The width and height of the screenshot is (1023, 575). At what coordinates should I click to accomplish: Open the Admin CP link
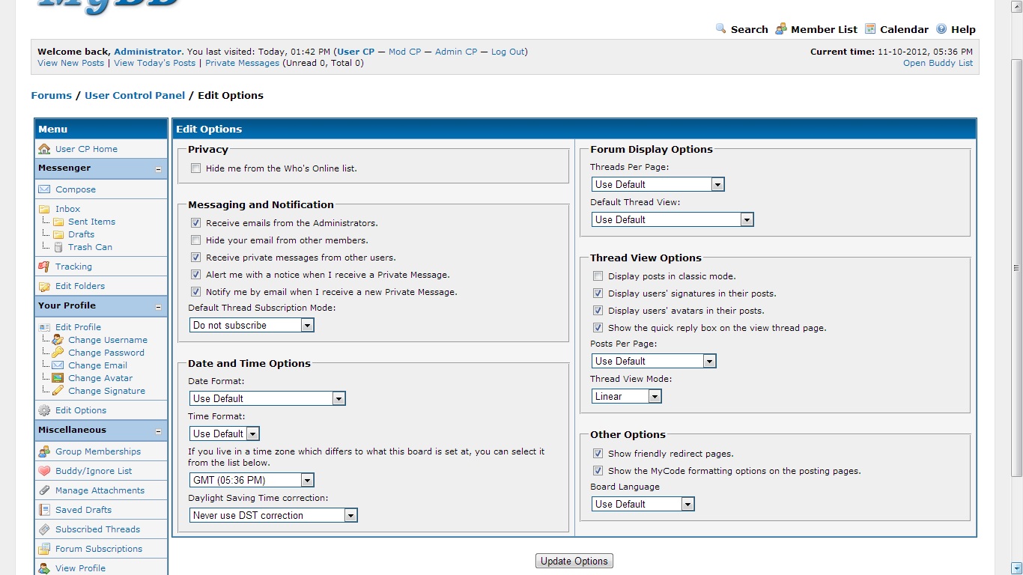coord(455,52)
